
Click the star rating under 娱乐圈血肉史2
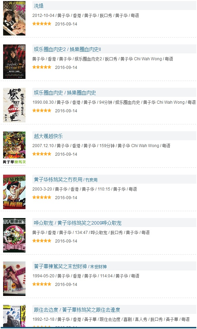[42, 67]
